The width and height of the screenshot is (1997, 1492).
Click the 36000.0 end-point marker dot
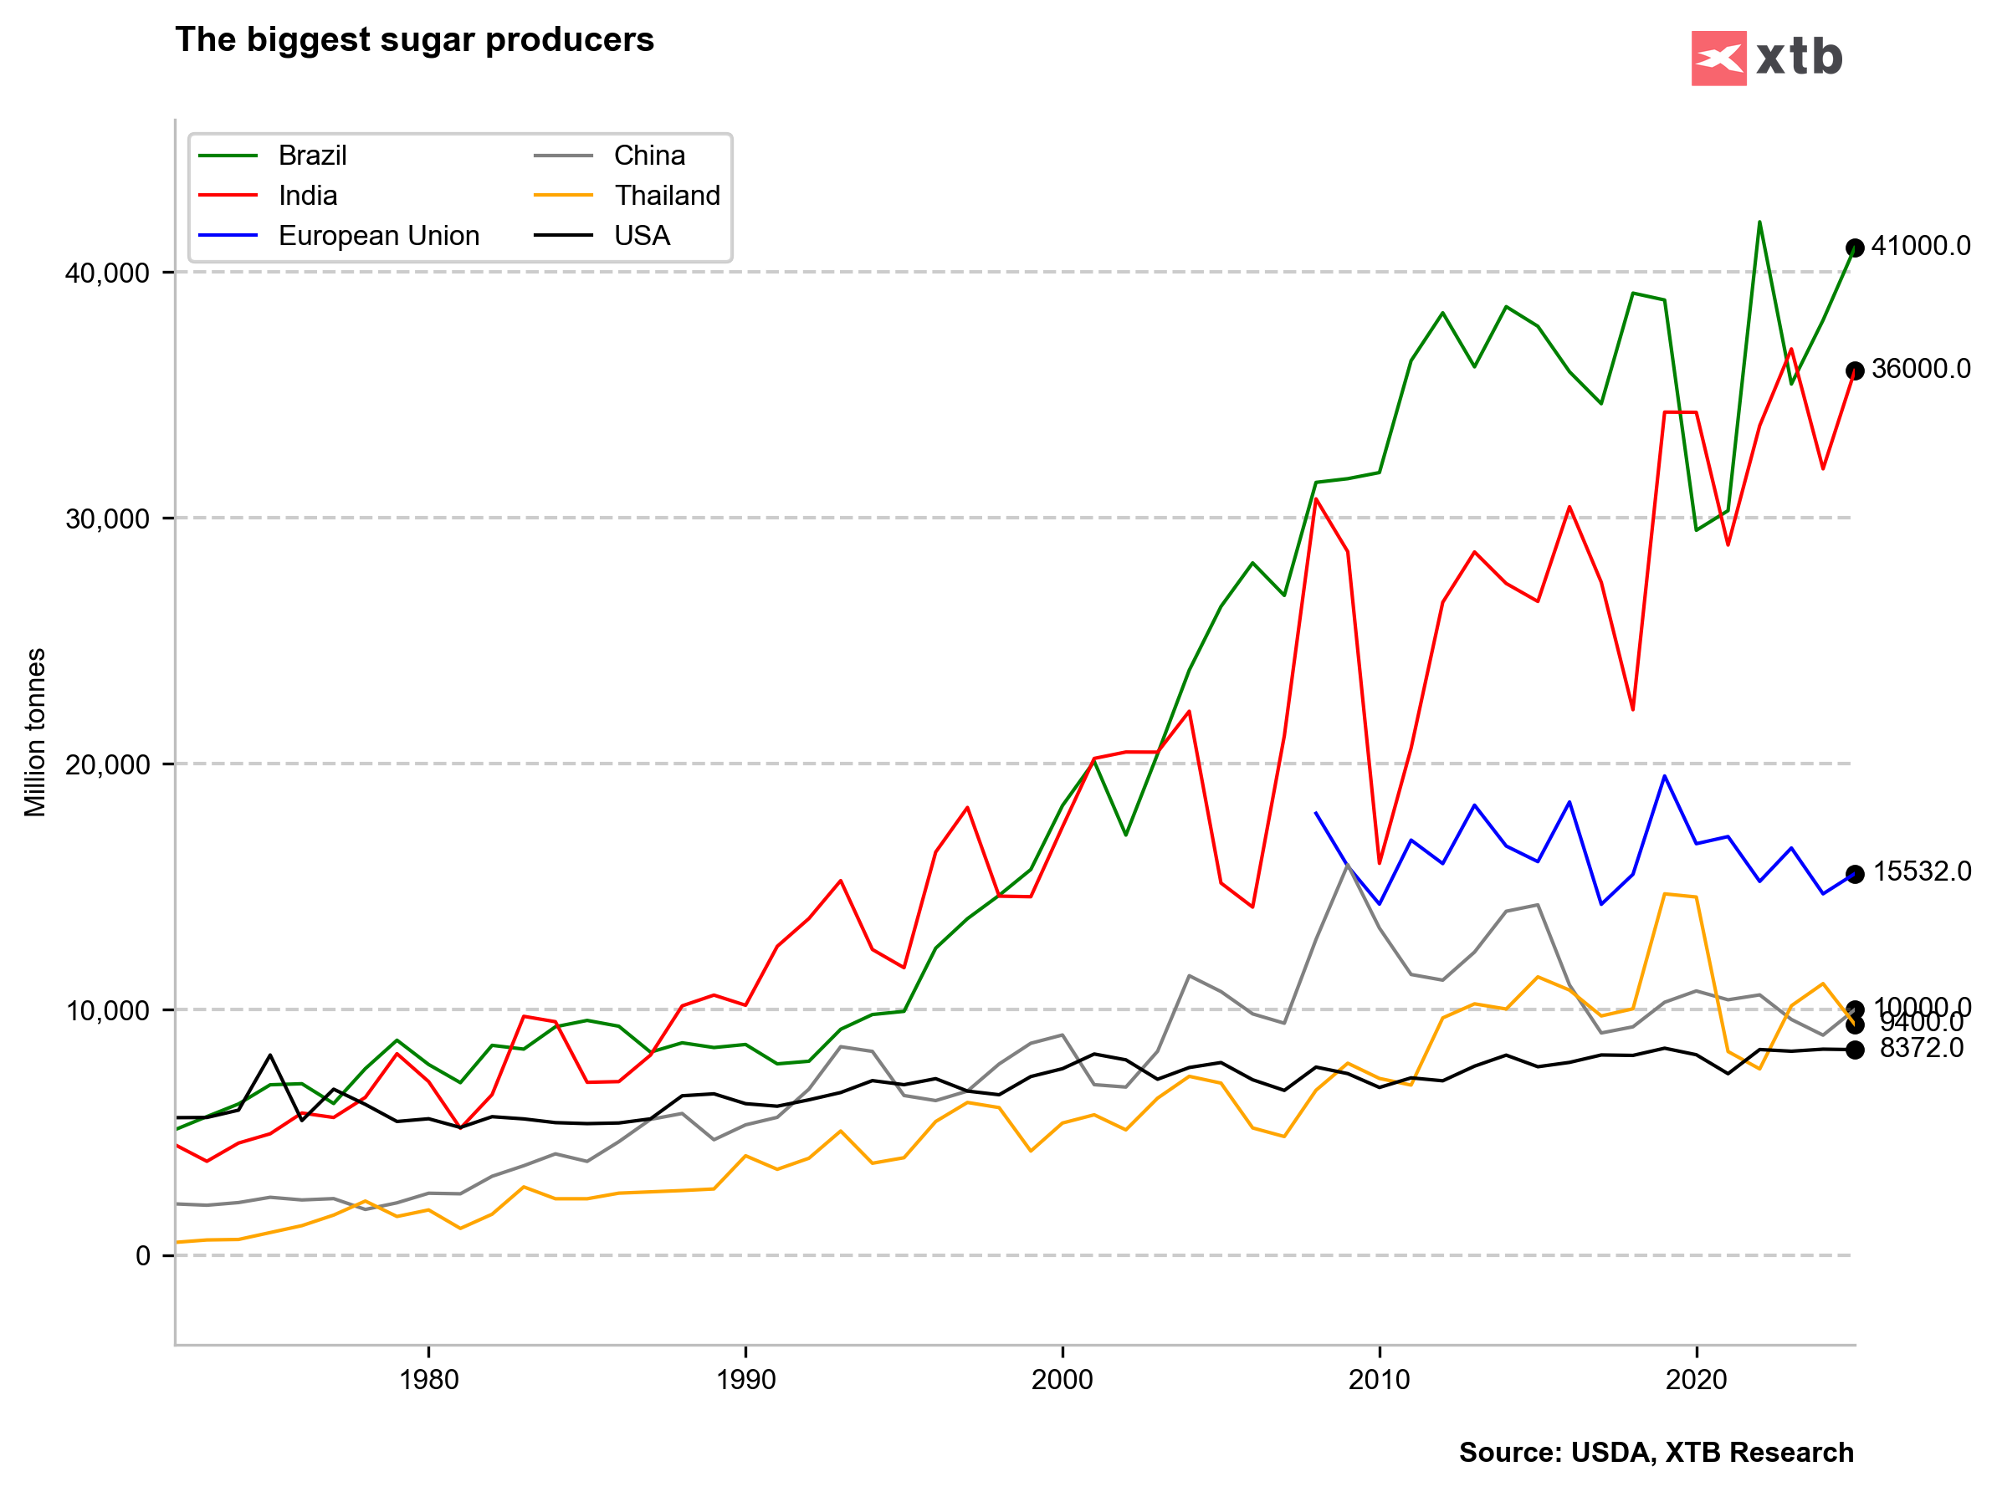coord(1854,370)
